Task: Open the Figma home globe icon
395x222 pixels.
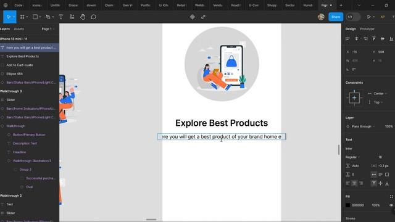Action: [x=6, y=5]
